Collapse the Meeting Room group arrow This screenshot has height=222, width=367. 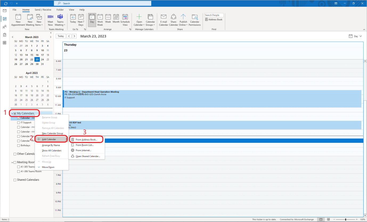(12, 162)
